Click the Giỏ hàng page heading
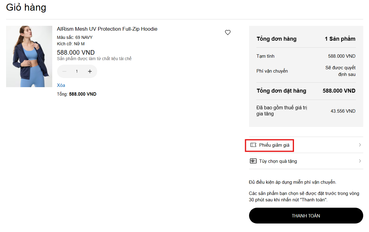Screen dimensions: 369x232 click(26, 7)
